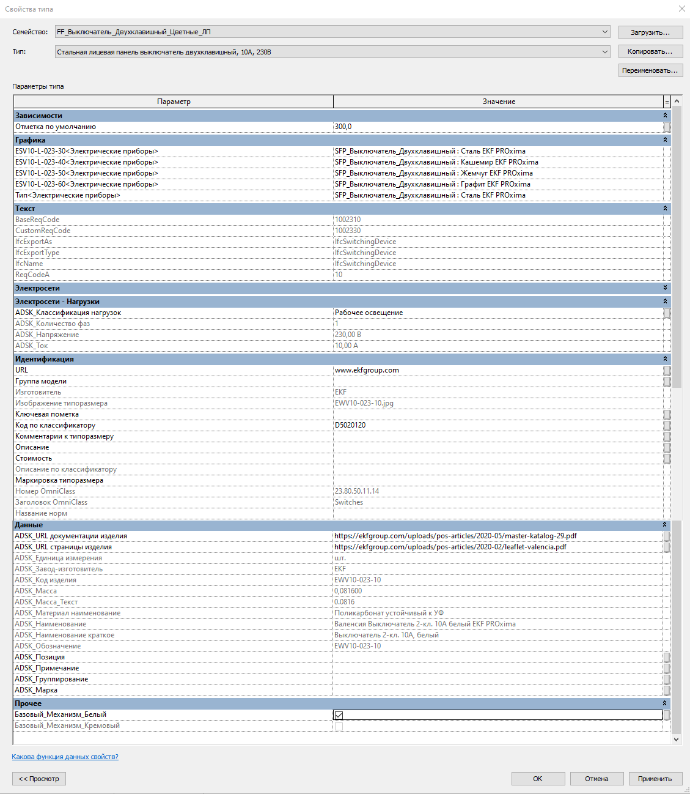Viewport: 690px width, 794px height.
Task: Uncheck Базовый_Механизм_Белый checkbox
Action: pyautogui.click(x=339, y=715)
